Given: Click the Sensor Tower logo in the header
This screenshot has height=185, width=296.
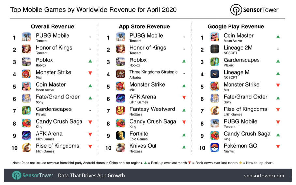Looking at the screenshot, I should click(x=254, y=10).
